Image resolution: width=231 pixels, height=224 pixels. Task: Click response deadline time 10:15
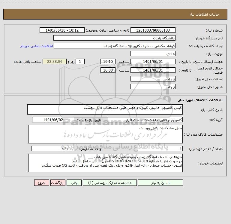coord(108,61)
